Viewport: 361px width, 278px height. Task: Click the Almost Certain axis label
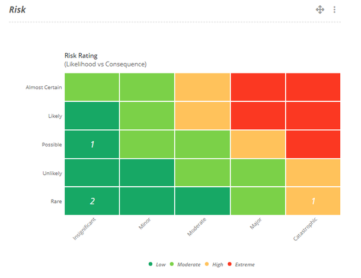click(44, 88)
